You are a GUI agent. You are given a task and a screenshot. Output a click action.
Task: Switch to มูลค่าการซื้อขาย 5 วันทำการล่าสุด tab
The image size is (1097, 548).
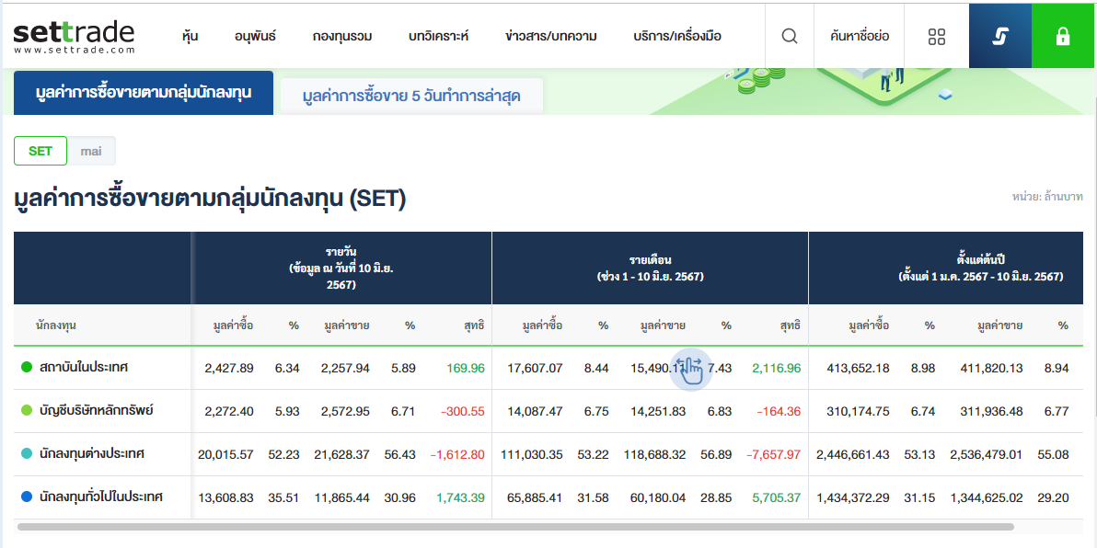coord(411,96)
